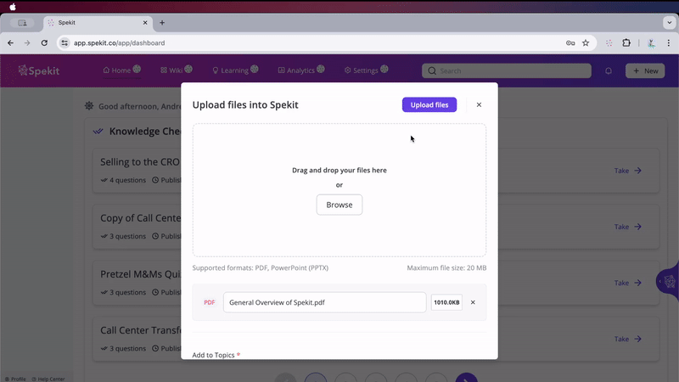This screenshot has height=382, width=679.
Task: Bookmark this page with the star icon
Action: coord(586,43)
